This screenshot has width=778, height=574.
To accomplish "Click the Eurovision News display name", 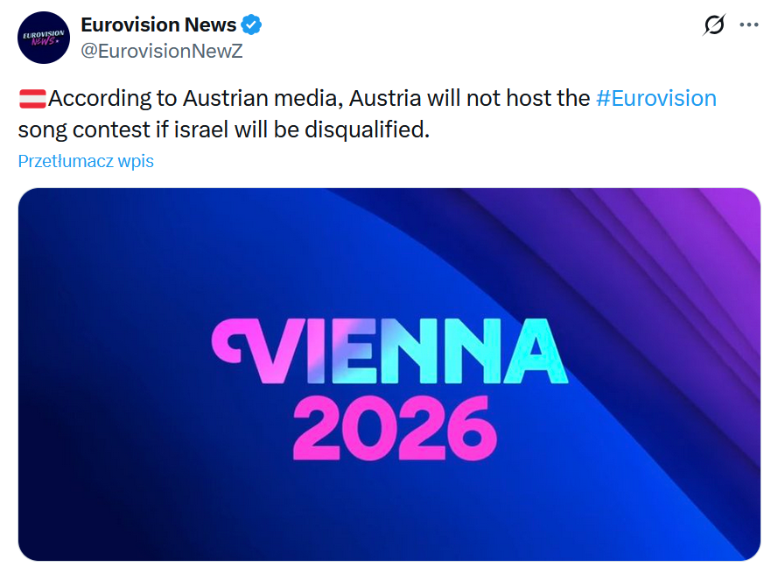I will (x=158, y=25).
